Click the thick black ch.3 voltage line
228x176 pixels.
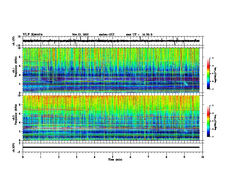click(x=111, y=147)
